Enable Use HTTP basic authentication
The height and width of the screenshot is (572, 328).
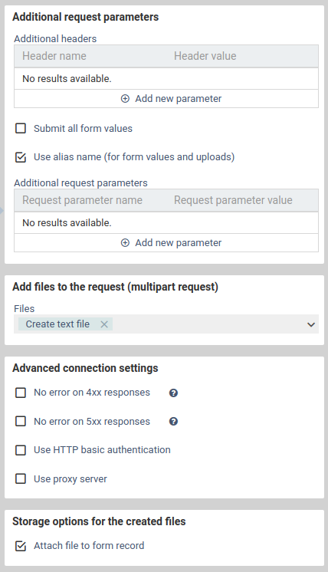(x=21, y=450)
